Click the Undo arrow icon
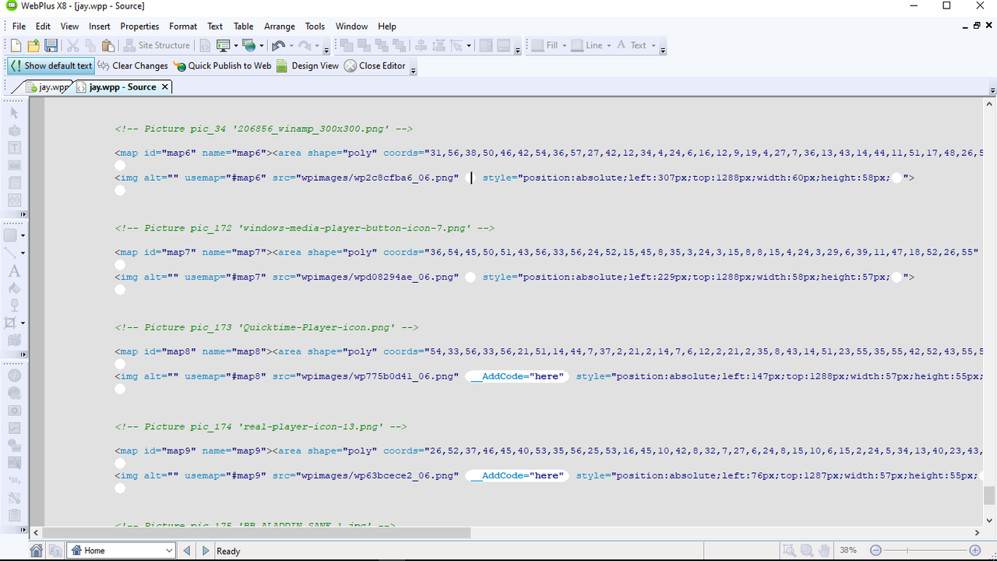Viewport: 997px width, 561px height. pos(278,46)
